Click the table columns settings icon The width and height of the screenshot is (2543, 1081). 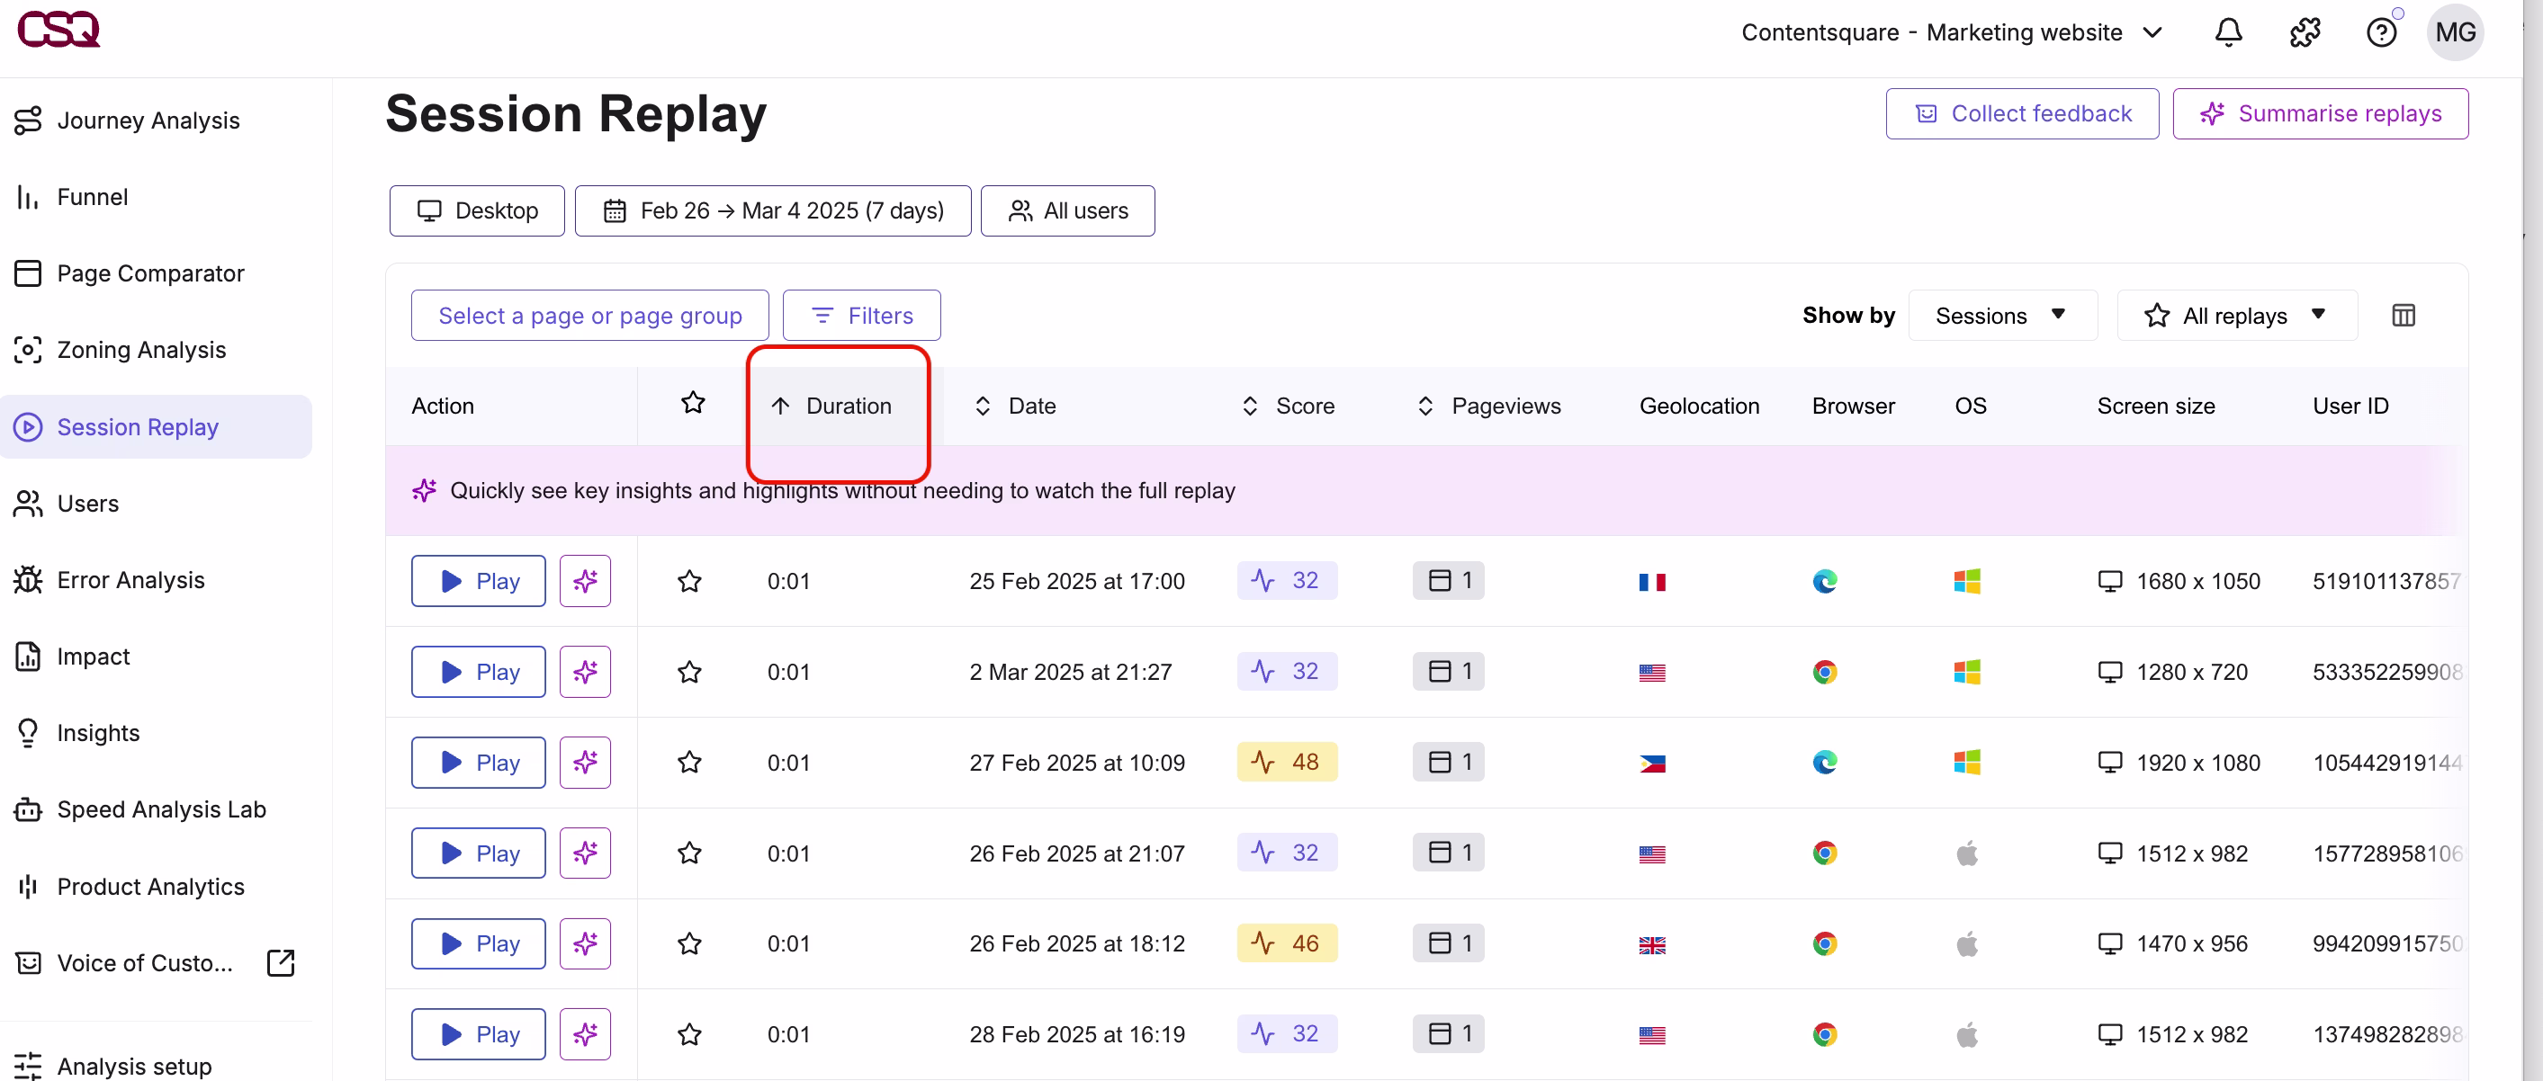click(x=2403, y=316)
